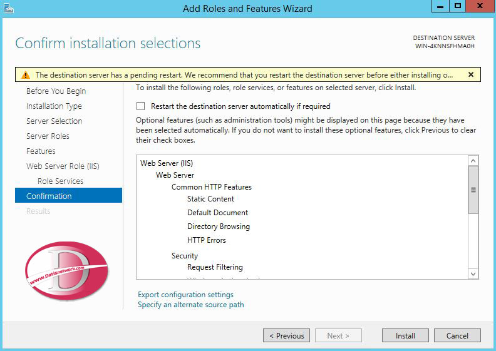496x351 pixels.
Task: Select Directory Browsing in list
Action: tap(219, 226)
